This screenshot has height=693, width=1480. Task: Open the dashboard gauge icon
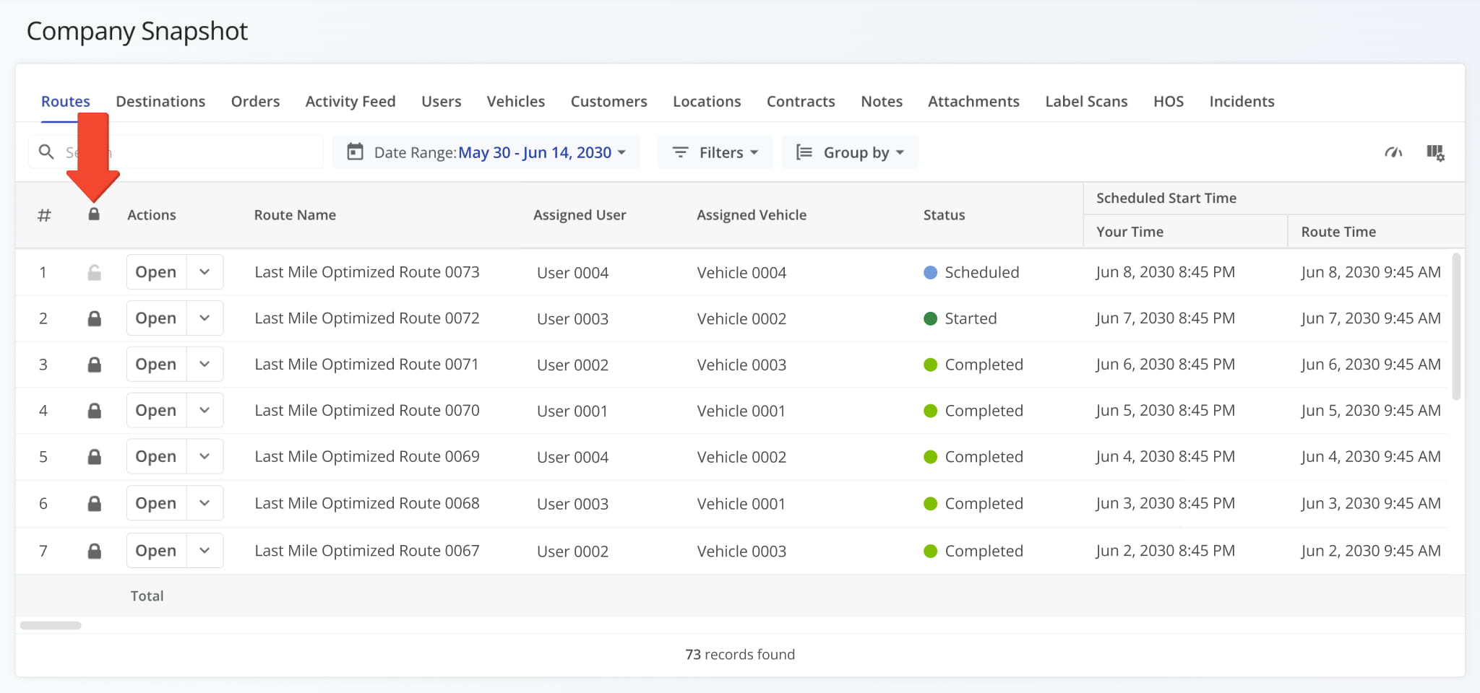coord(1393,152)
